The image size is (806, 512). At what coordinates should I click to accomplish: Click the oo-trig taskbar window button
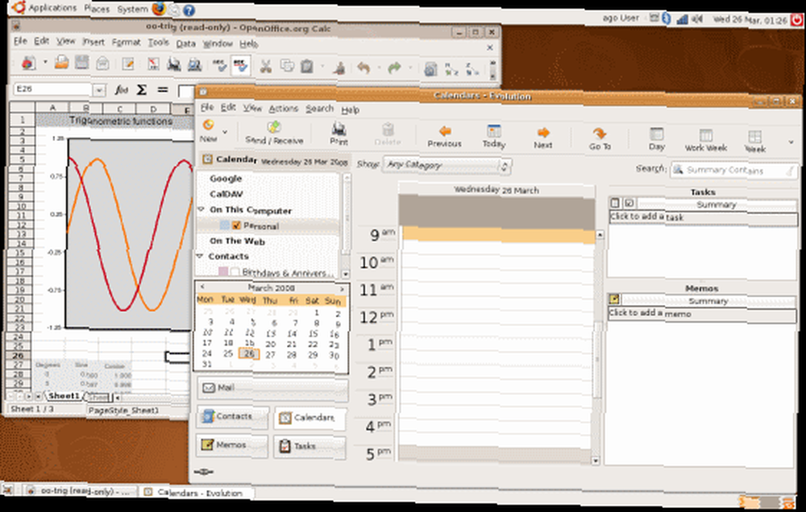[x=81, y=491]
